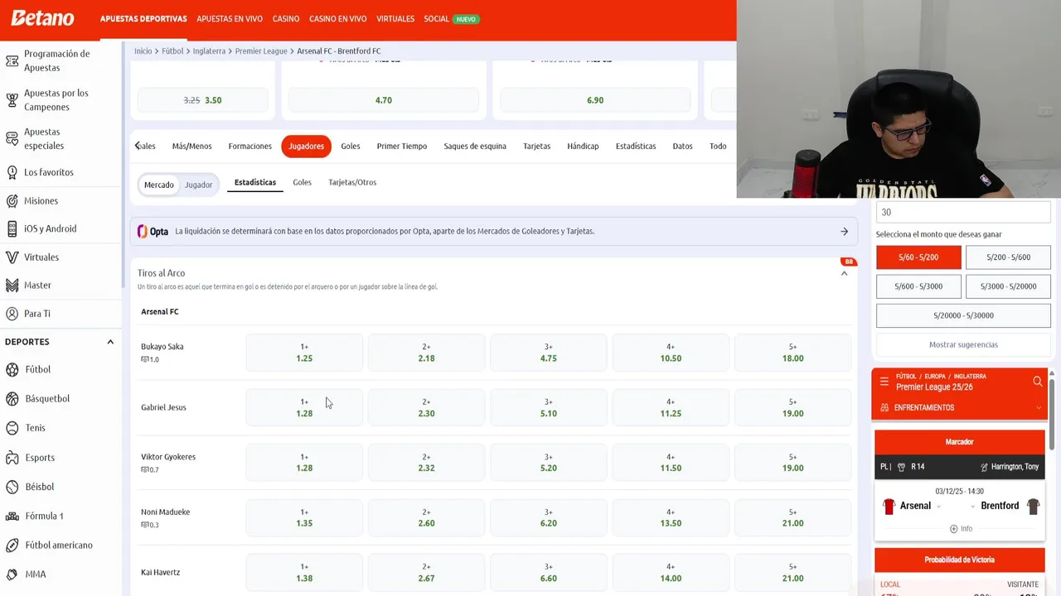
Task: Open Programación de Apuestas sidebar icon
Action: [x=12, y=60]
